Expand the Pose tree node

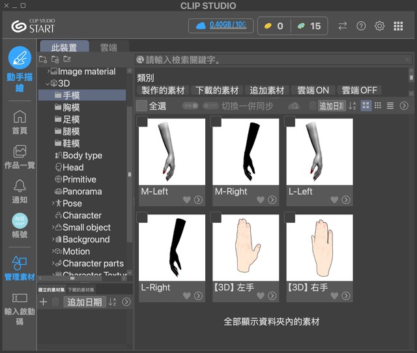[53, 203]
